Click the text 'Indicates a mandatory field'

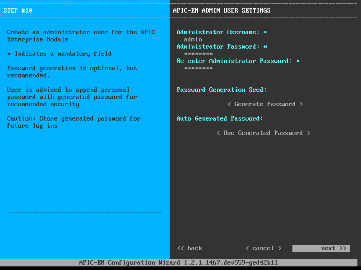(63, 54)
